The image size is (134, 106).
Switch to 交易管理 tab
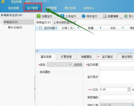point(51,8)
